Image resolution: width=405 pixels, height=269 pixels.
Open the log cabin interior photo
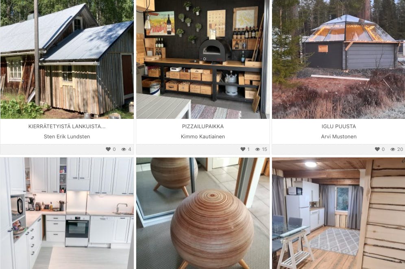click(339, 213)
